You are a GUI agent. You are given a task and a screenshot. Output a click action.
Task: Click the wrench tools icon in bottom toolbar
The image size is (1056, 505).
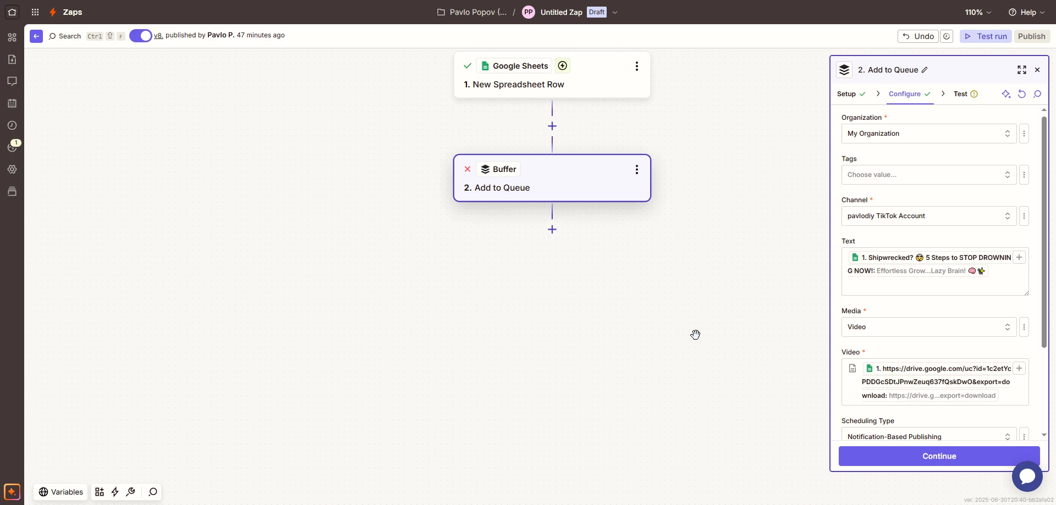click(130, 492)
